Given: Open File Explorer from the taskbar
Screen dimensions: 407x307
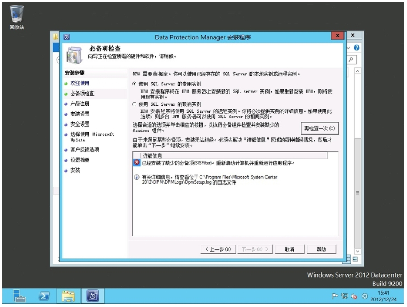Looking at the screenshot, I should pos(68,296).
